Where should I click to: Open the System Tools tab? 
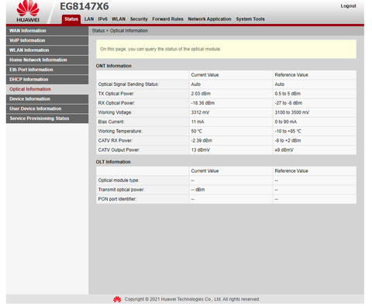pos(250,19)
